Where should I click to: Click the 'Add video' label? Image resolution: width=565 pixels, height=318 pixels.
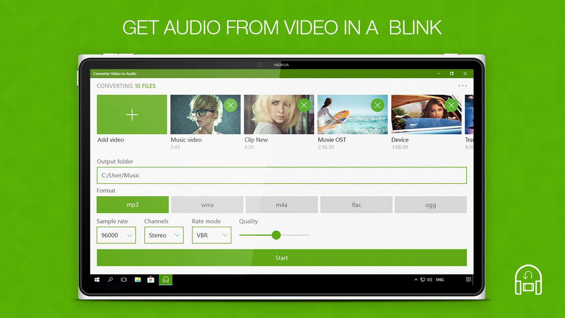[x=111, y=140]
